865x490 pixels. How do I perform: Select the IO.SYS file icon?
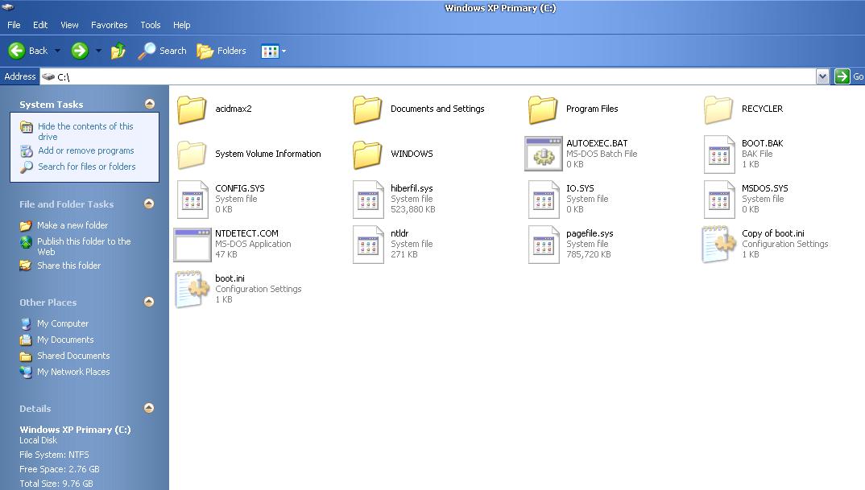coord(544,200)
